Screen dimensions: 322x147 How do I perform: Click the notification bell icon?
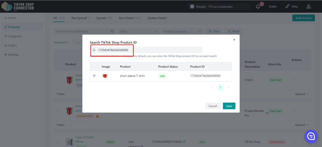pyautogui.click(x=258, y=7)
